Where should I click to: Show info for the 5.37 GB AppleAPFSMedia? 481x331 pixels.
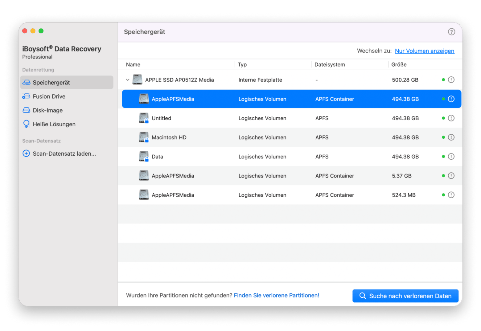click(x=451, y=176)
